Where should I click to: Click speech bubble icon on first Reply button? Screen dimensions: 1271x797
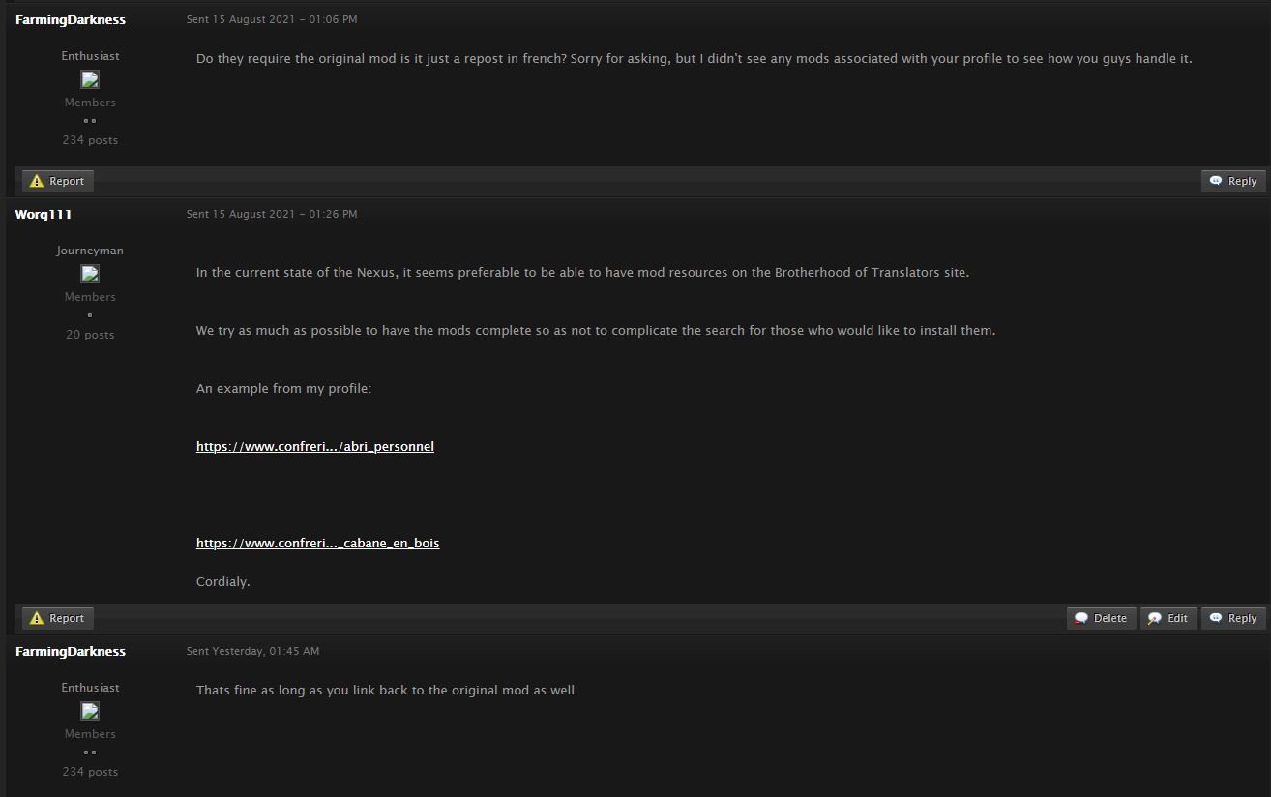click(1216, 181)
